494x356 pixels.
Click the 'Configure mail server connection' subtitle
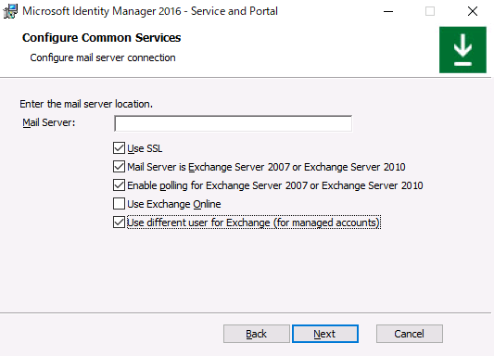coord(103,58)
